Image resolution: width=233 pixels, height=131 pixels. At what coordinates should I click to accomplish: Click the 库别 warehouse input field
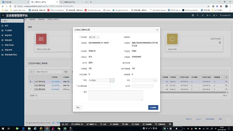[x=99, y=80]
